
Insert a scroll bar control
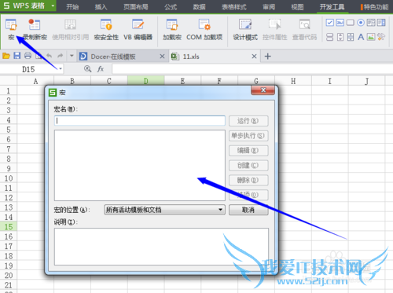click(x=351, y=37)
